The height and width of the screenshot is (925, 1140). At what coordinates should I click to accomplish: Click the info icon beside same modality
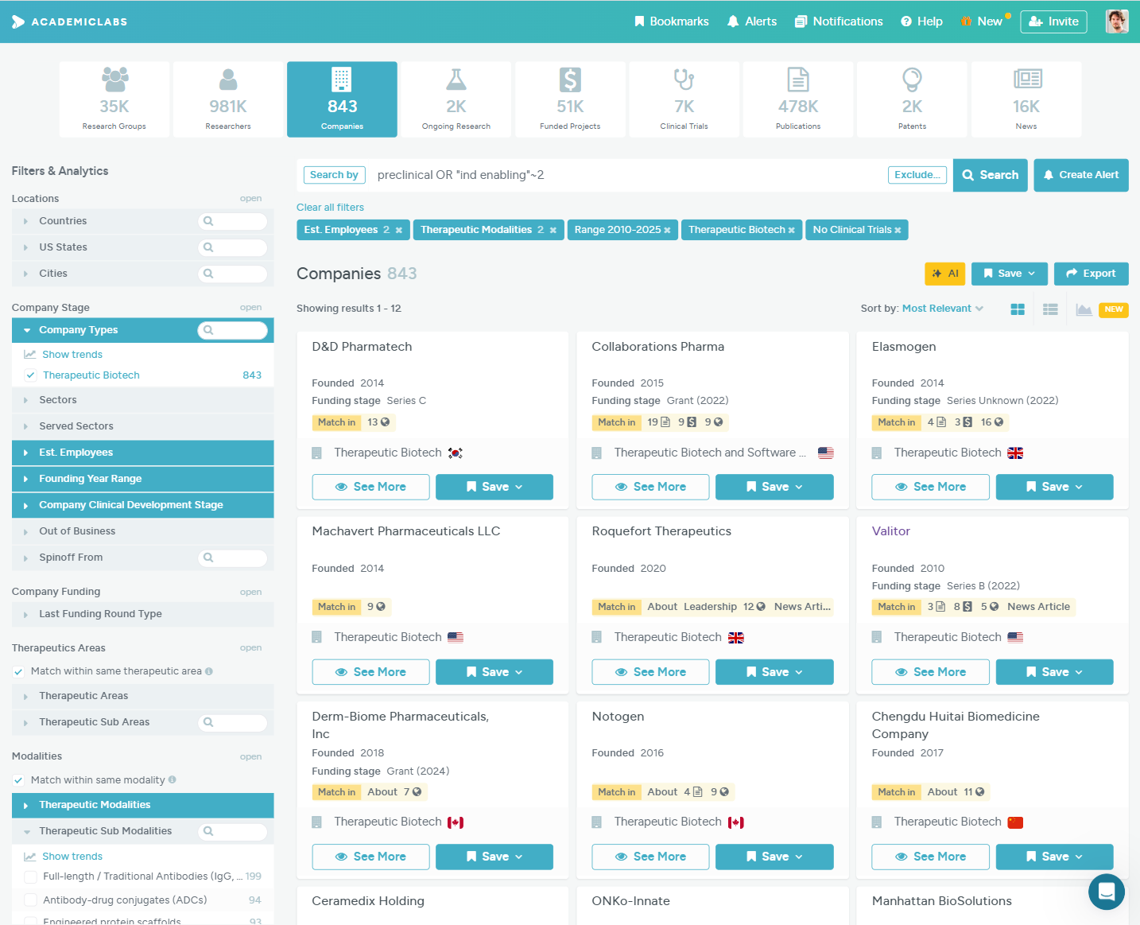pos(173,780)
